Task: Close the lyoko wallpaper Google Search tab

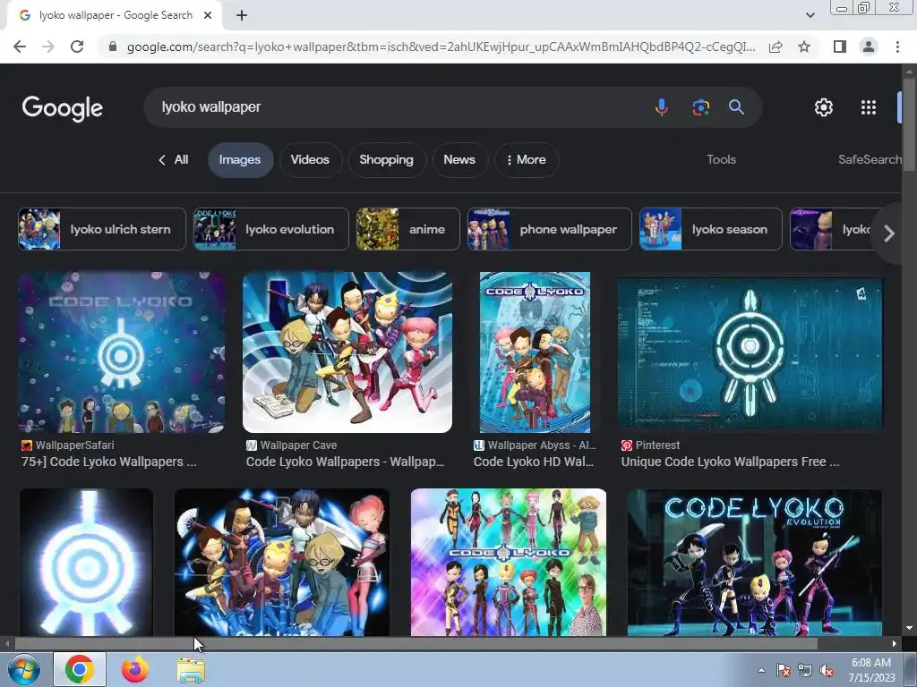Action: pos(208,16)
